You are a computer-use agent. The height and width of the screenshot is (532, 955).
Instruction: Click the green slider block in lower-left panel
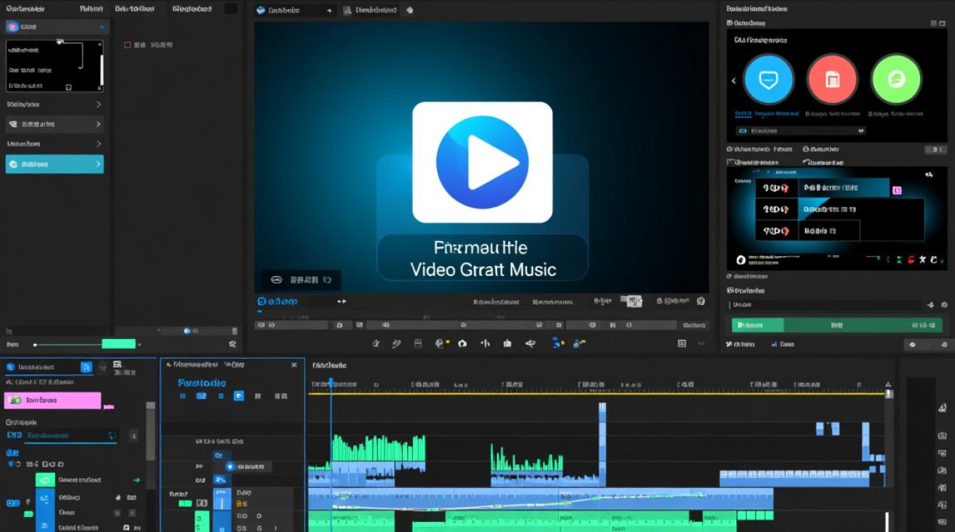click(119, 344)
